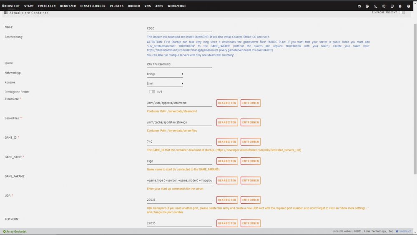Click the SteamCMD path input field

179,103
